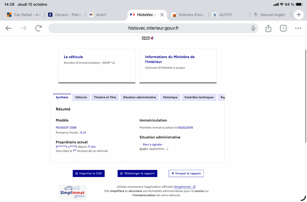307x202 pixels.
Task: Click Télécharger le rapport button
Action: click(137, 174)
